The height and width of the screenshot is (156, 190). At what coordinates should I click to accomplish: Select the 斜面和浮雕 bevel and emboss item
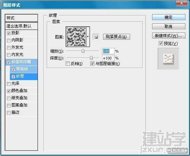point(21,62)
